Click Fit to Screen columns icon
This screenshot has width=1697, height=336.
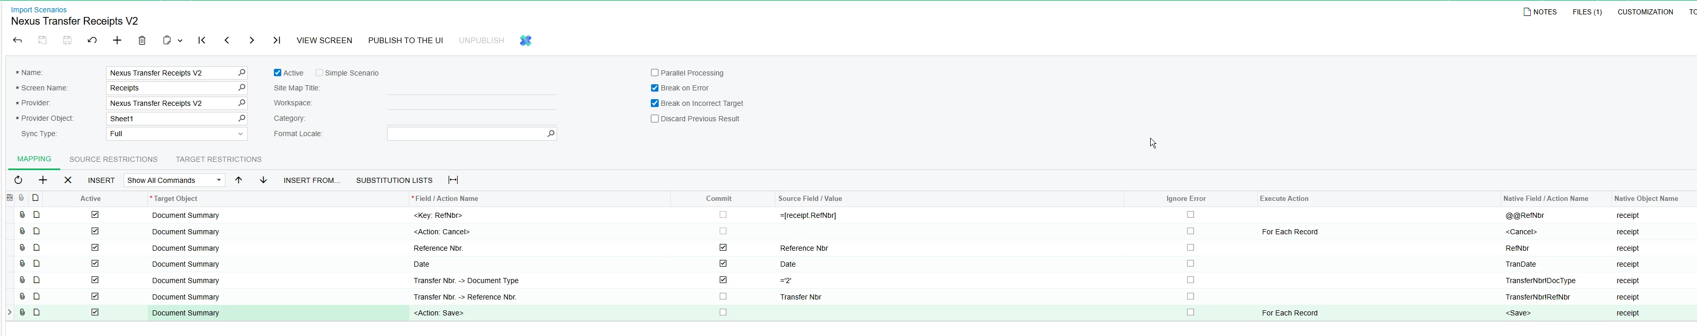tap(453, 180)
